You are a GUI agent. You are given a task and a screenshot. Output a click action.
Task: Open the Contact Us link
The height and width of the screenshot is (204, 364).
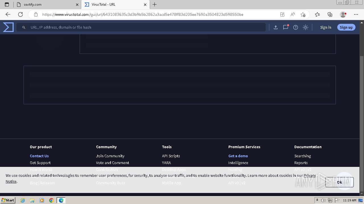(x=39, y=156)
